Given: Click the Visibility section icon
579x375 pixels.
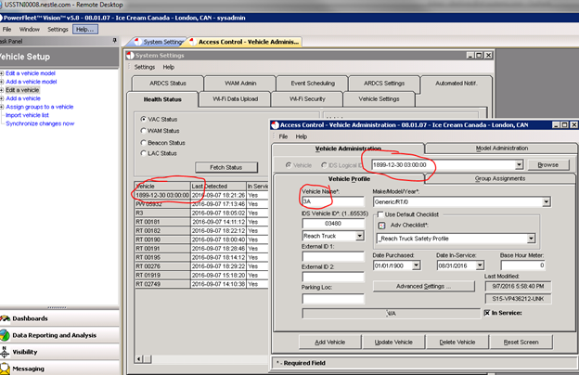Looking at the screenshot, I should coord(6,352).
